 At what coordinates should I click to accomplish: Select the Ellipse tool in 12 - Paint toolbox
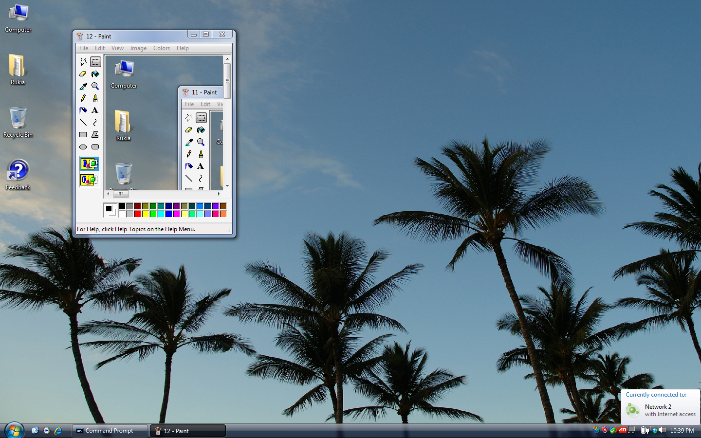click(x=83, y=147)
